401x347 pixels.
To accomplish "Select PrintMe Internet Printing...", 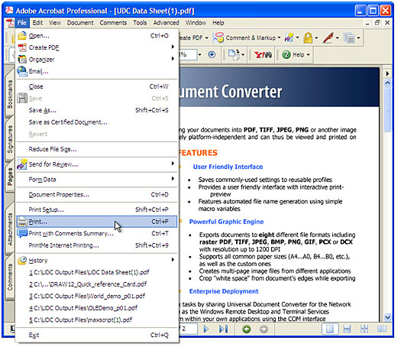I will tap(97, 245).
